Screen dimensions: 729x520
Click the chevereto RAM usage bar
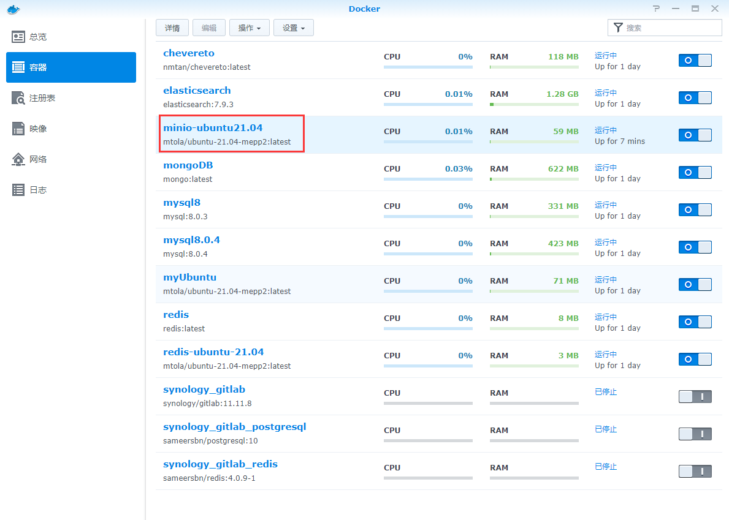(534, 67)
